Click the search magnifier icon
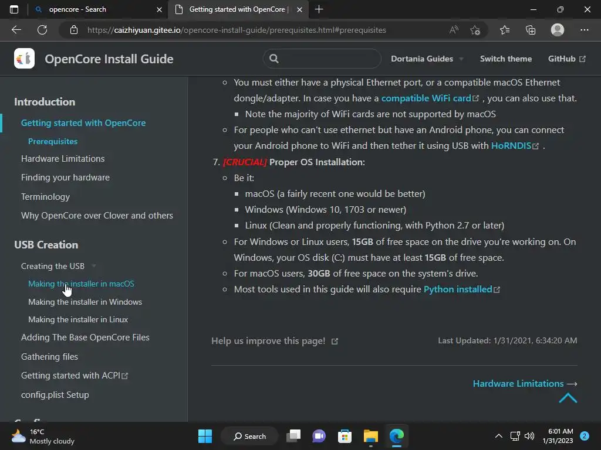601x450 pixels. pos(274,59)
